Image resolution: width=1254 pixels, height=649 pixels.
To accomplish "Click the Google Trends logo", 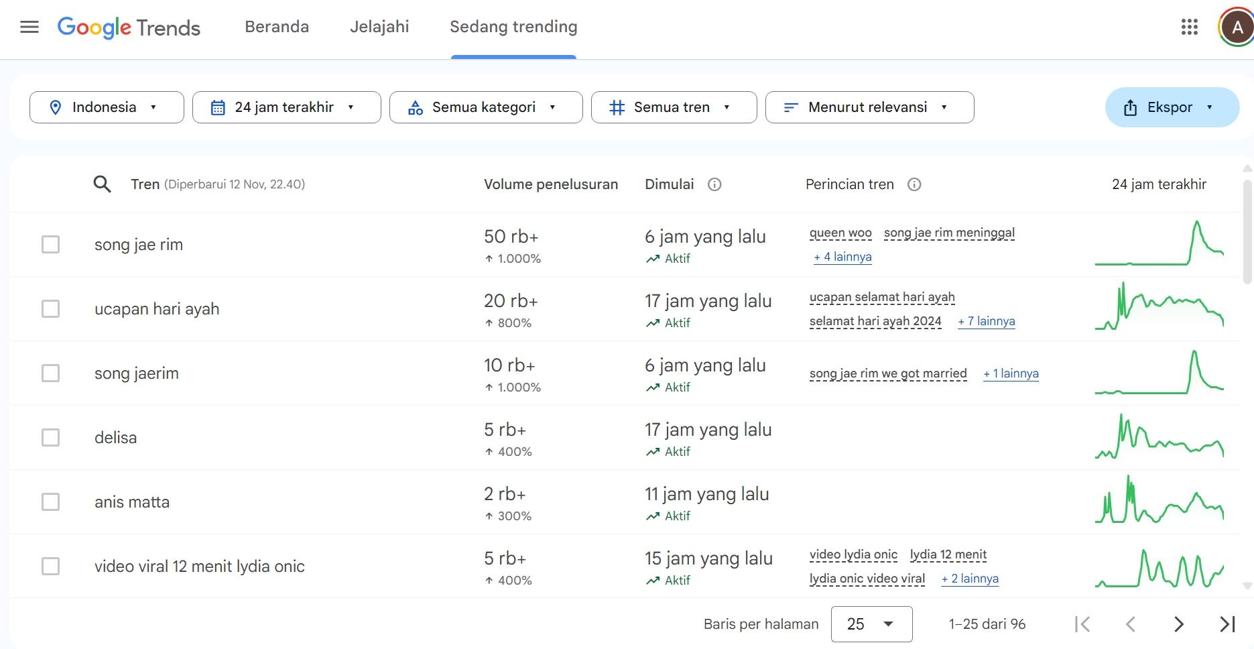I will click(129, 27).
